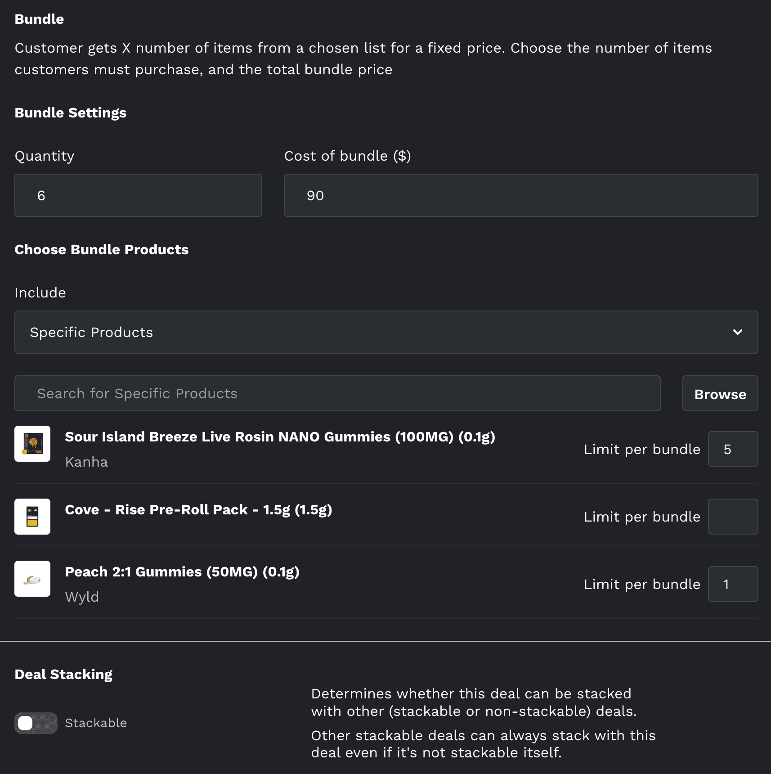Click the Search for Specific Products box

pos(337,393)
